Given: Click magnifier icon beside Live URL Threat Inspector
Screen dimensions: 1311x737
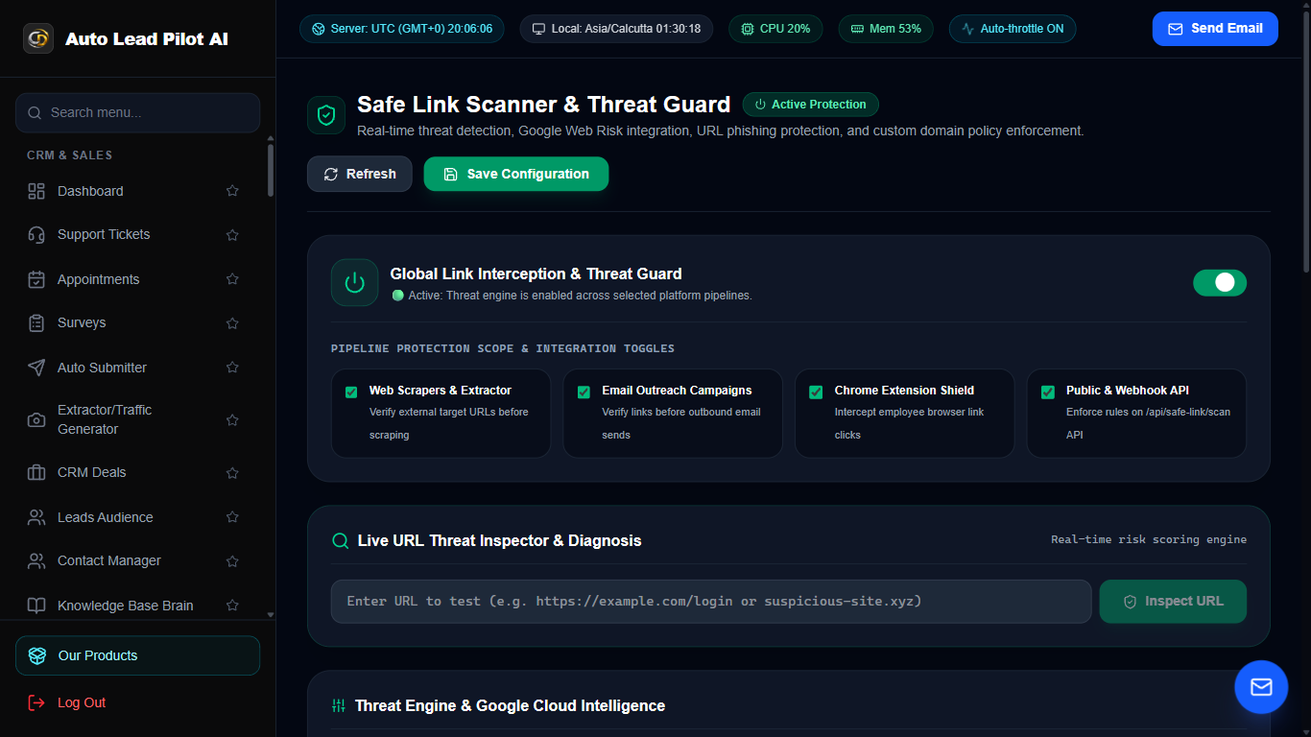Looking at the screenshot, I should point(340,540).
